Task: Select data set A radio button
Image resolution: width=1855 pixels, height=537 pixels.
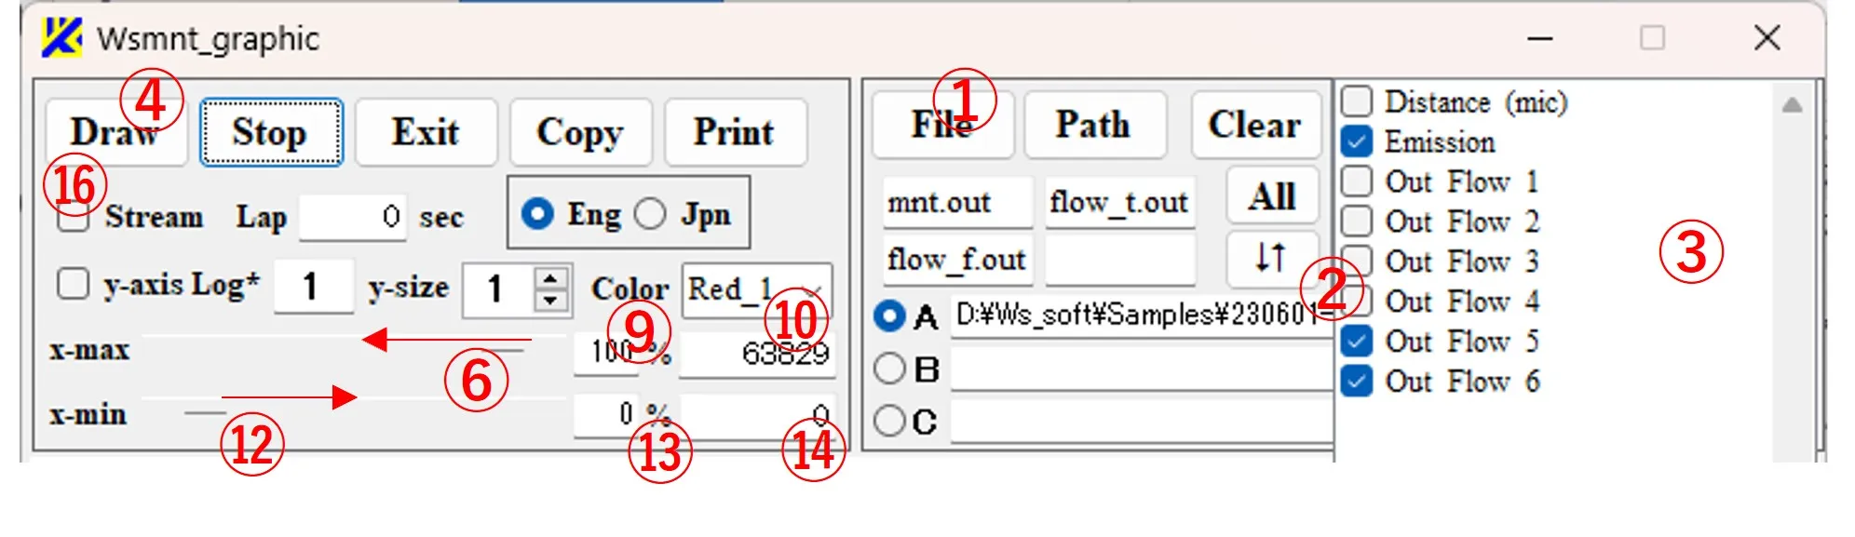Action: [889, 316]
